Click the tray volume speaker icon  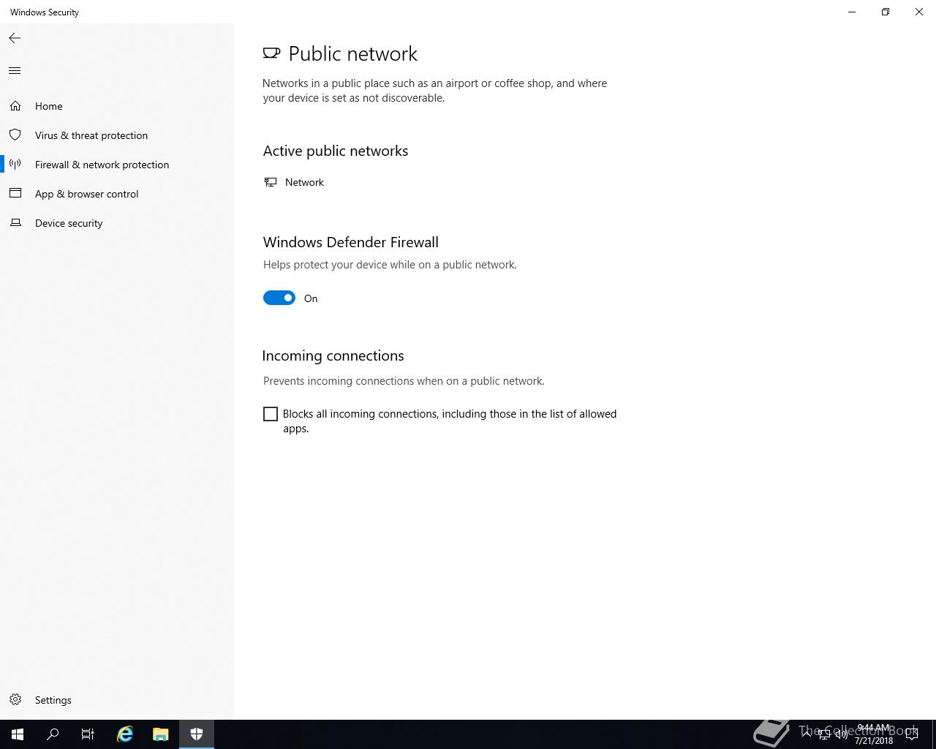pyautogui.click(x=842, y=734)
